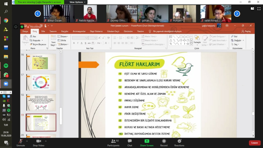
Task: Open the Animasyonlar ribbon tab
Action: (x=79, y=31)
